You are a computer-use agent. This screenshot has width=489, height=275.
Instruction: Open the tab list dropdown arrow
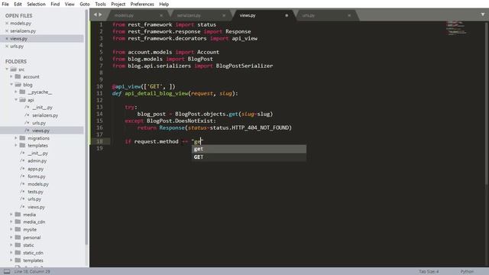[483, 15]
